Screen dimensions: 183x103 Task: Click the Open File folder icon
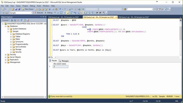(x=13, y=9)
